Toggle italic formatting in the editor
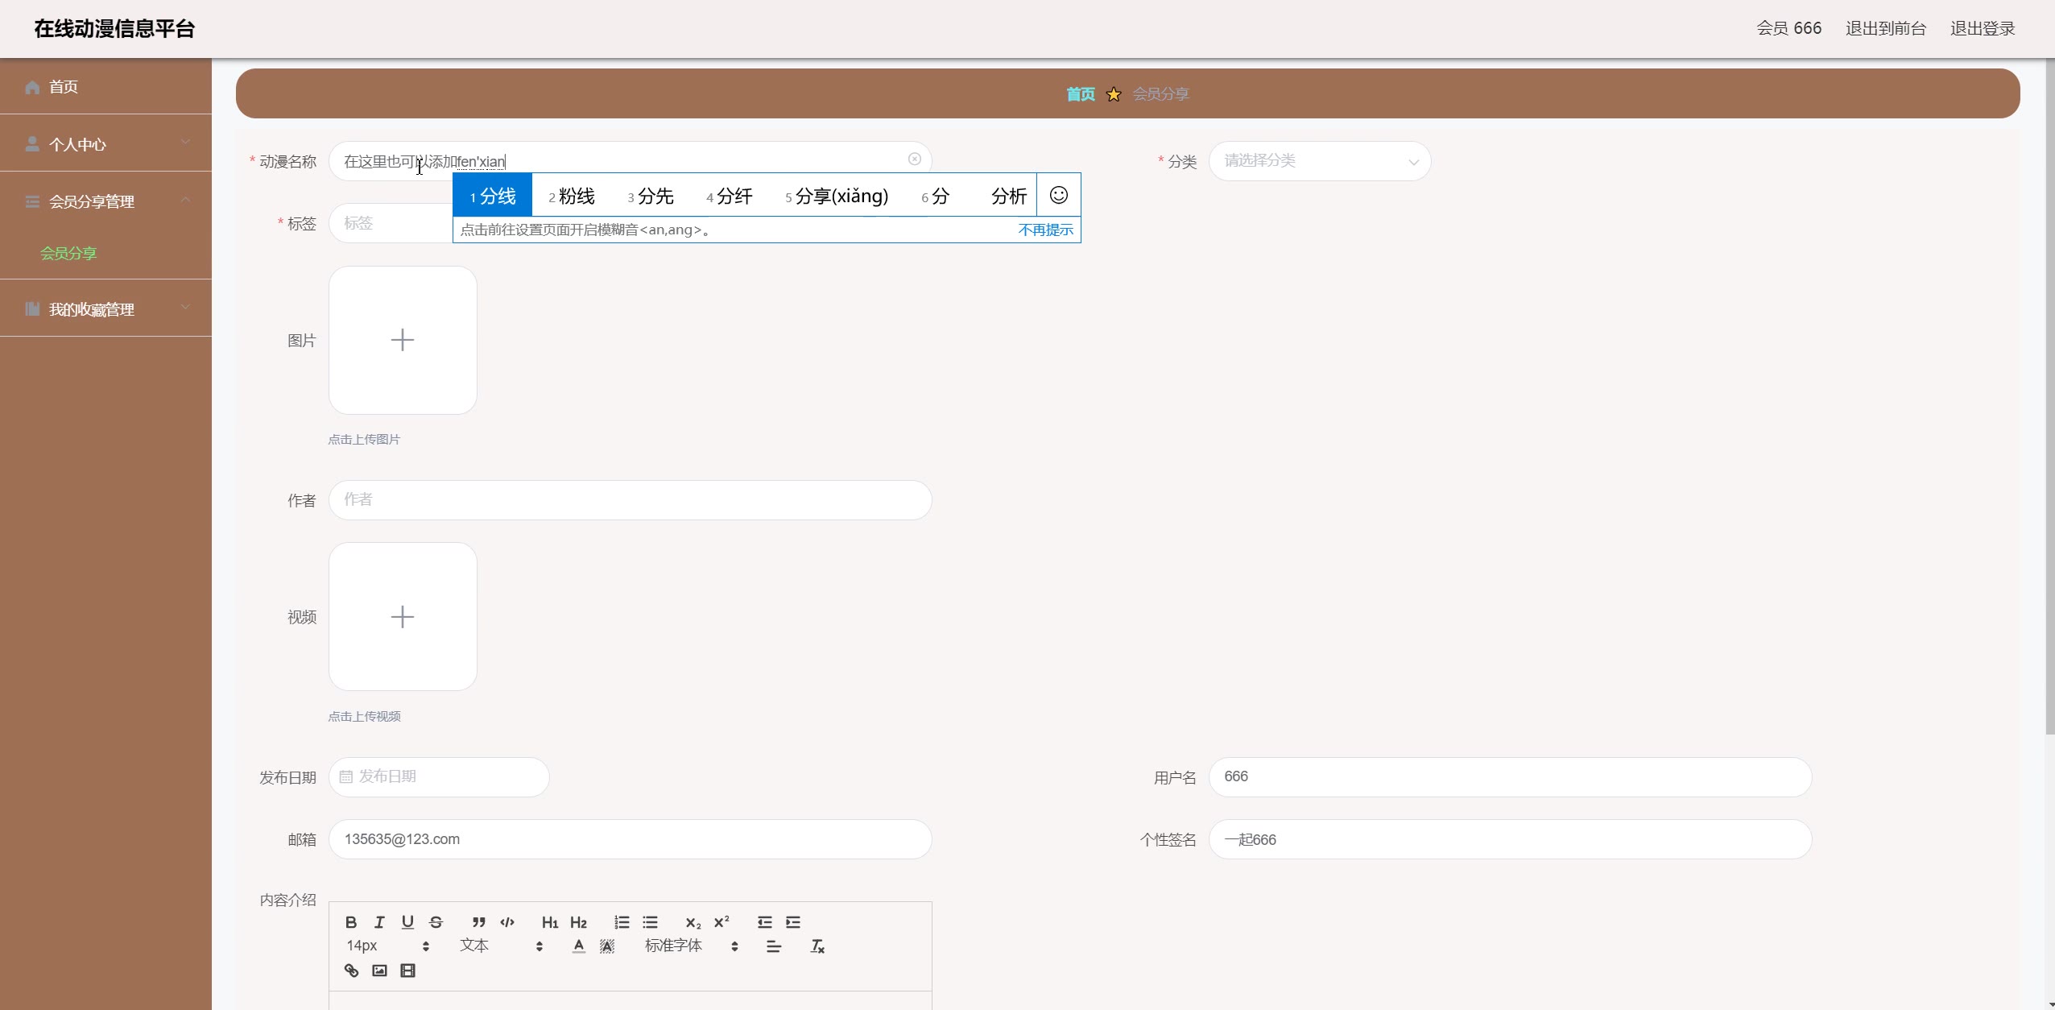The image size is (2055, 1010). pyautogui.click(x=379, y=922)
